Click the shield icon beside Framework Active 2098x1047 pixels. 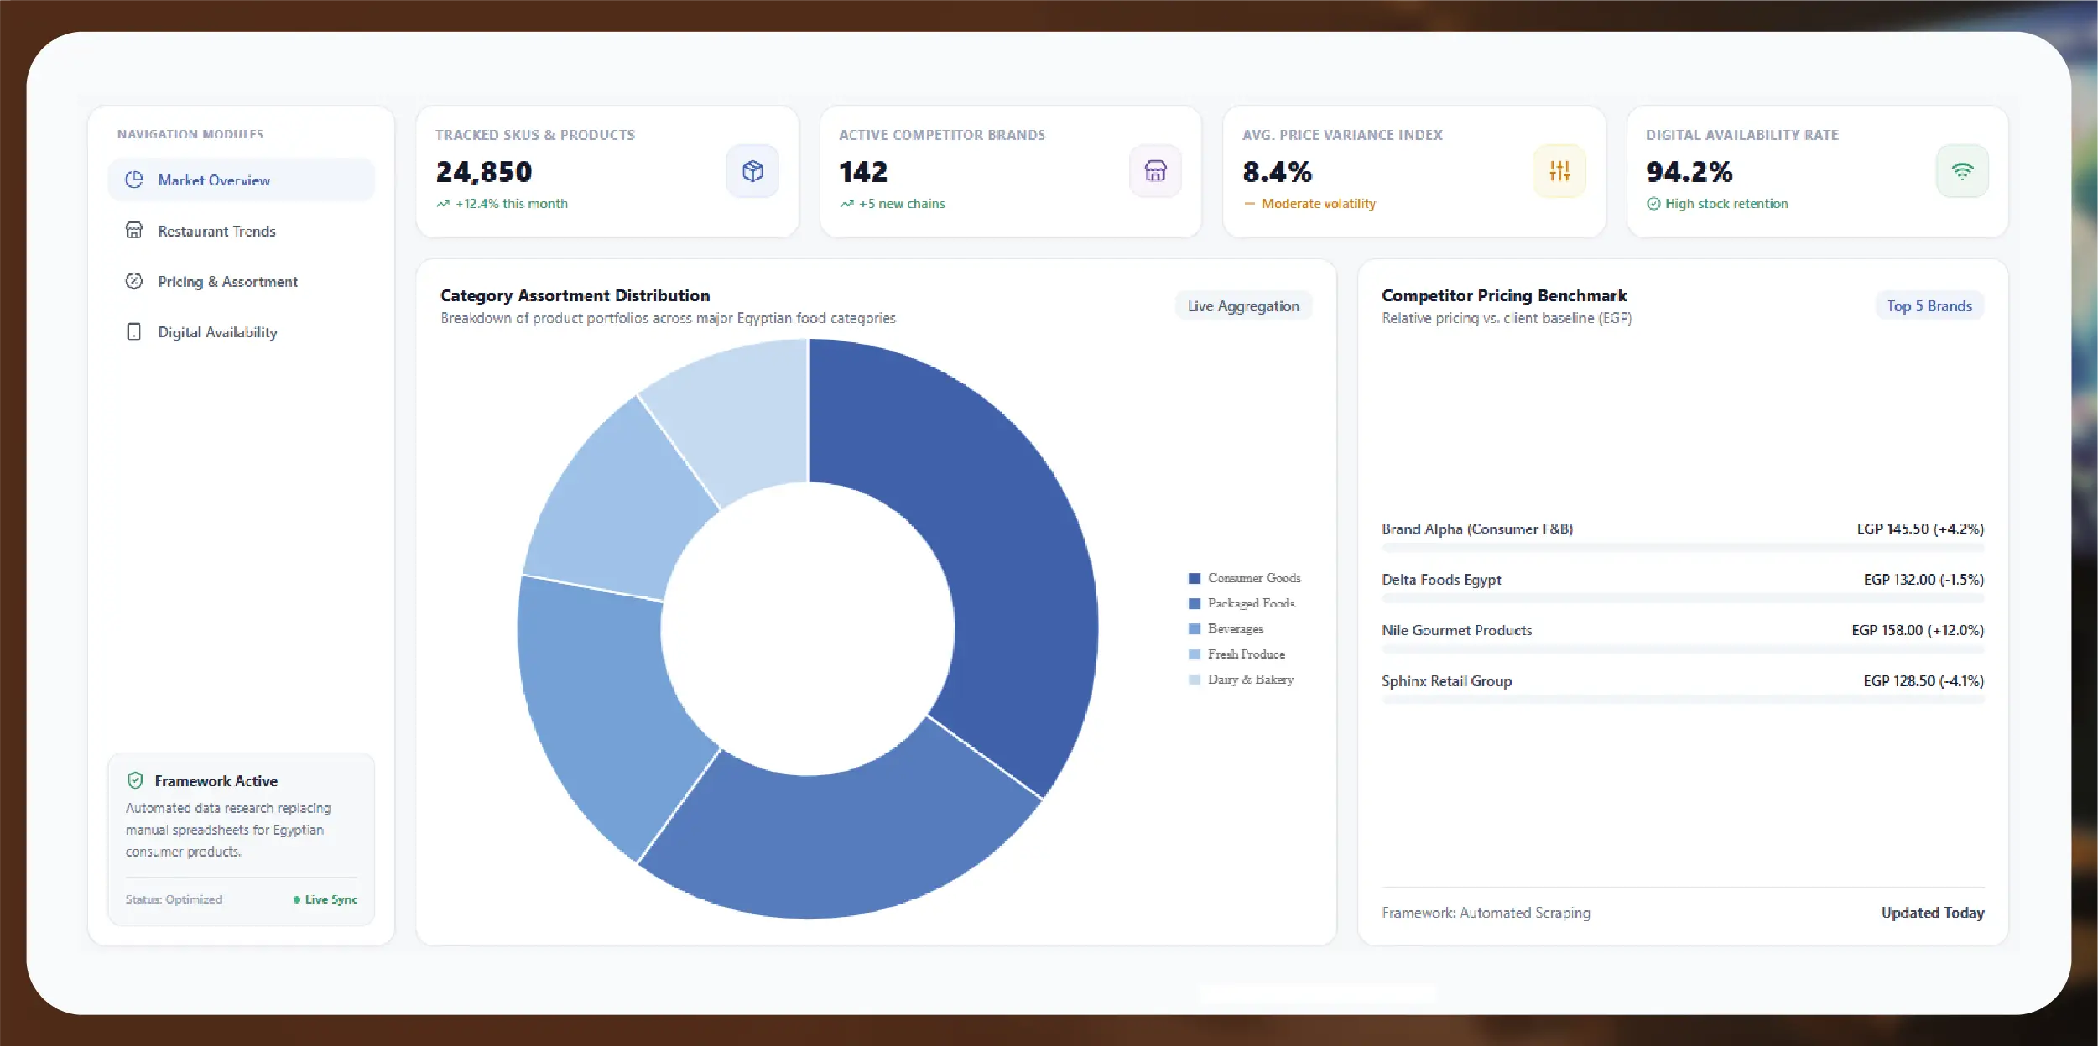pos(135,781)
